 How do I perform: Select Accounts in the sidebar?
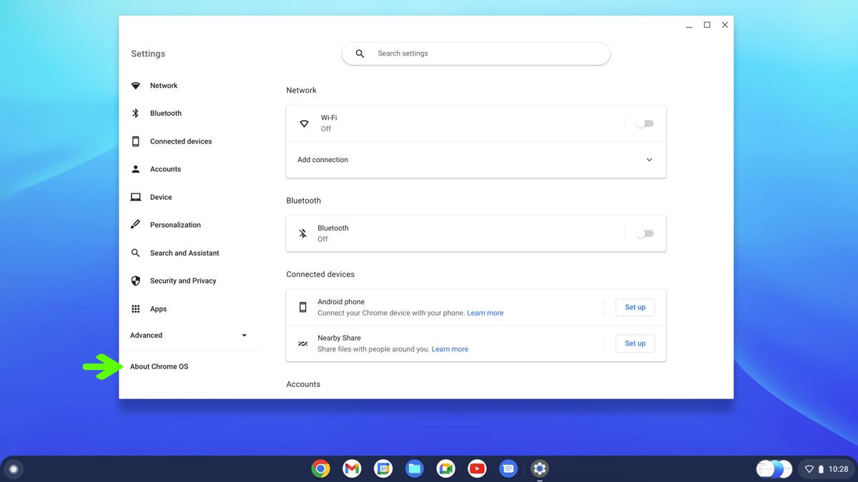tap(165, 169)
